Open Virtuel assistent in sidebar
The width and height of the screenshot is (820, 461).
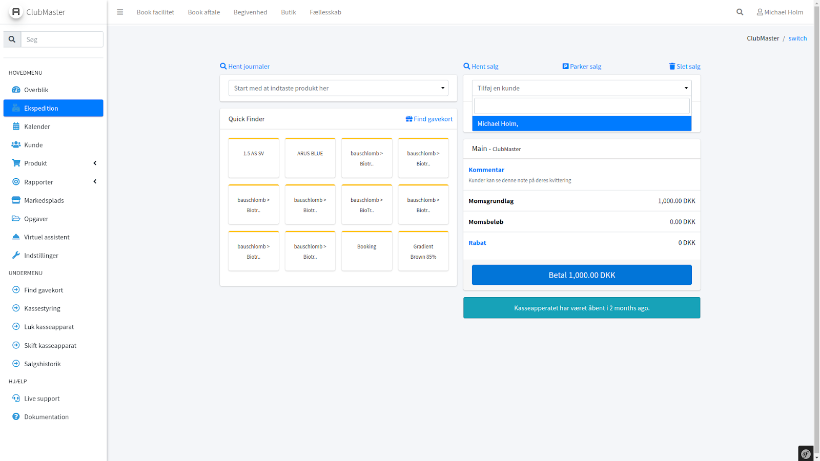(46, 237)
